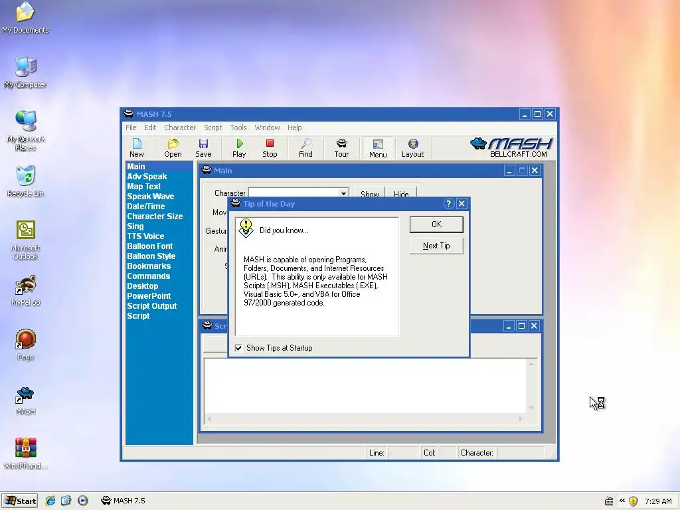The image size is (680, 510).
Task: Click the script area horizontal scrollbar
Action: coord(365,418)
